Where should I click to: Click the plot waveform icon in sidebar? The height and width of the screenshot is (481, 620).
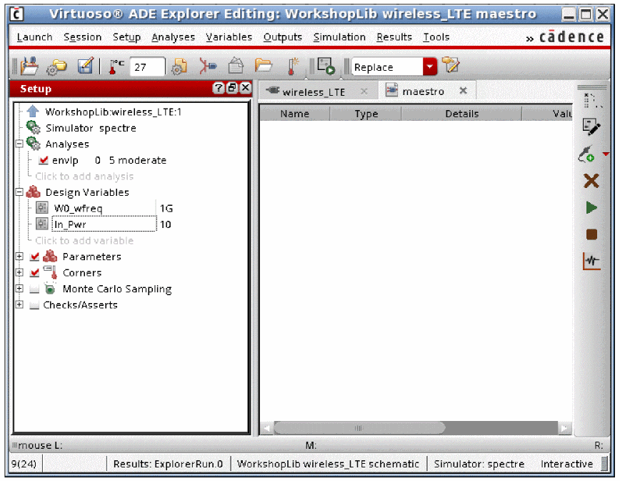[591, 261]
